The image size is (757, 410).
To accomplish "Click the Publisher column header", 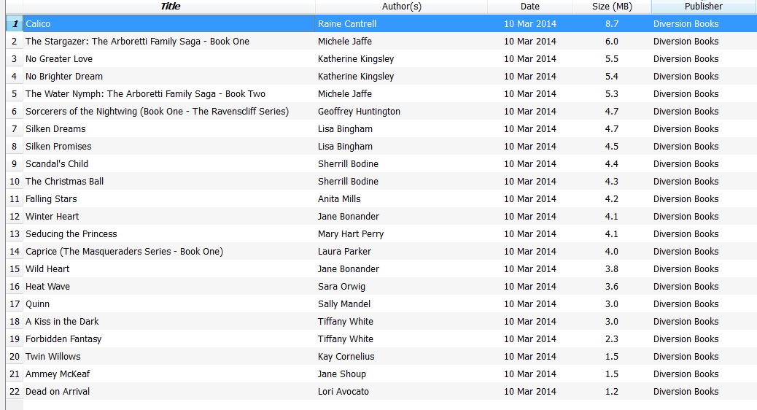I will point(703,7).
